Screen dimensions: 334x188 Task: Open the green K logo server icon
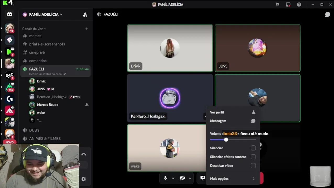point(10,52)
